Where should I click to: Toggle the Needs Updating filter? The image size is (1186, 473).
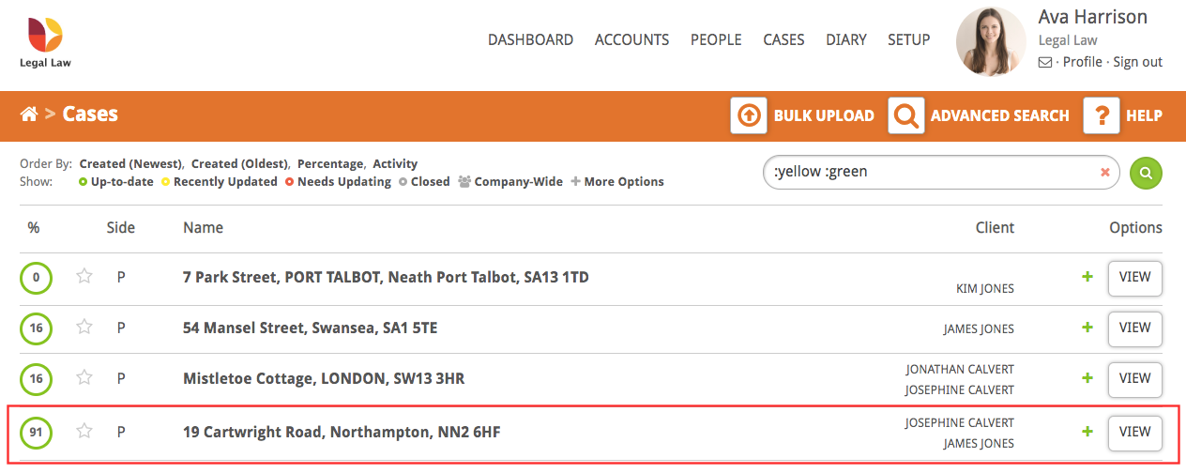point(338,181)
